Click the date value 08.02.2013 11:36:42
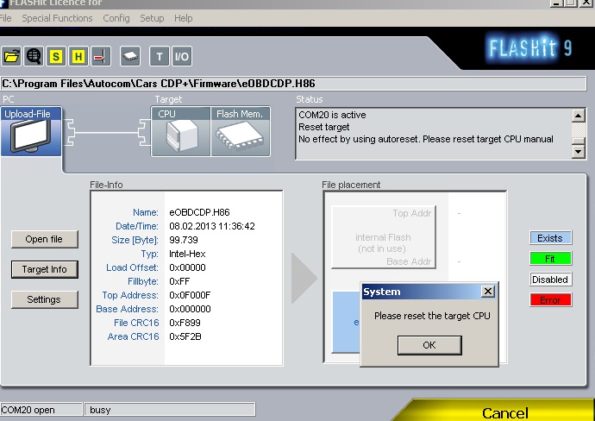Image resolution: width=595 pixels, height=421 pixels. tap(212, 226)
